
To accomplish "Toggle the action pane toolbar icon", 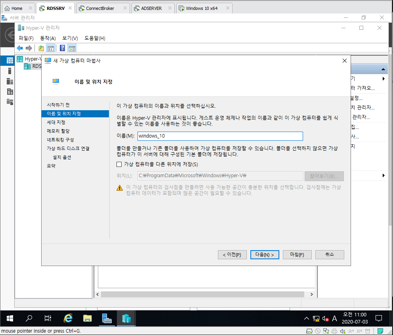I will [72, 48].
